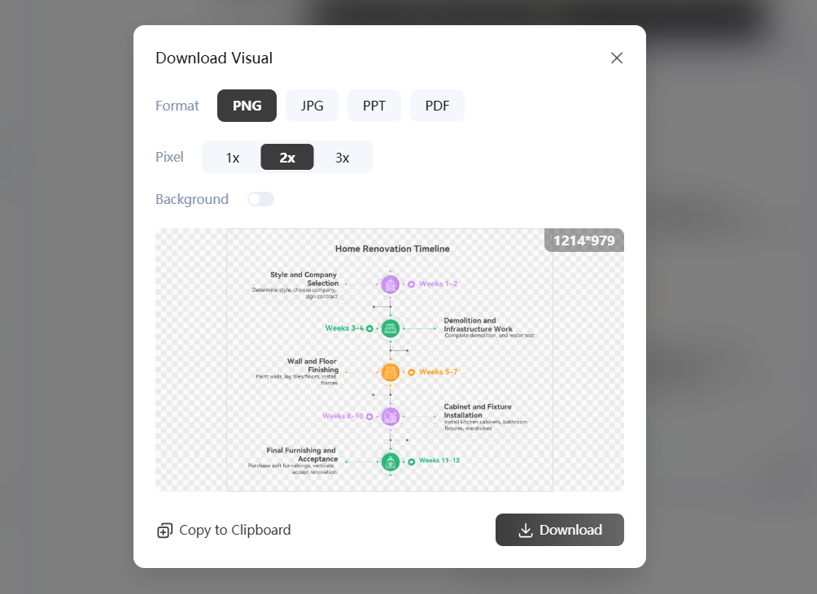The height and width of the screenshot is (594, 817).
Task: Click the 1214*979 dimension badge
Action: tap(583, 241)
